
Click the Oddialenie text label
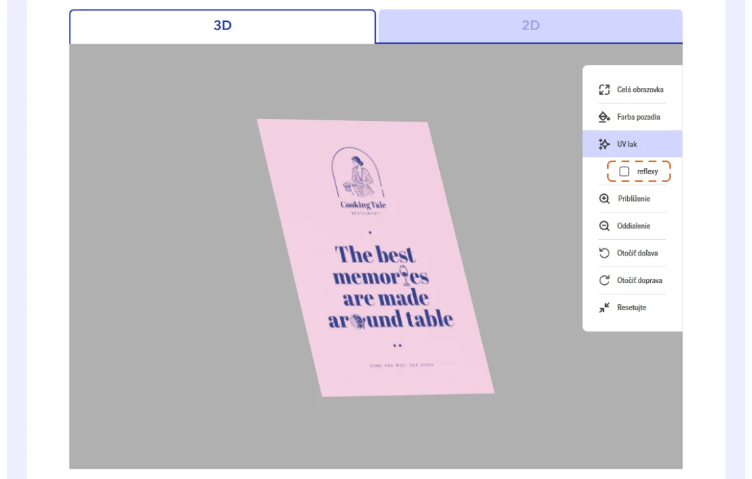click(x=634, y=226)
